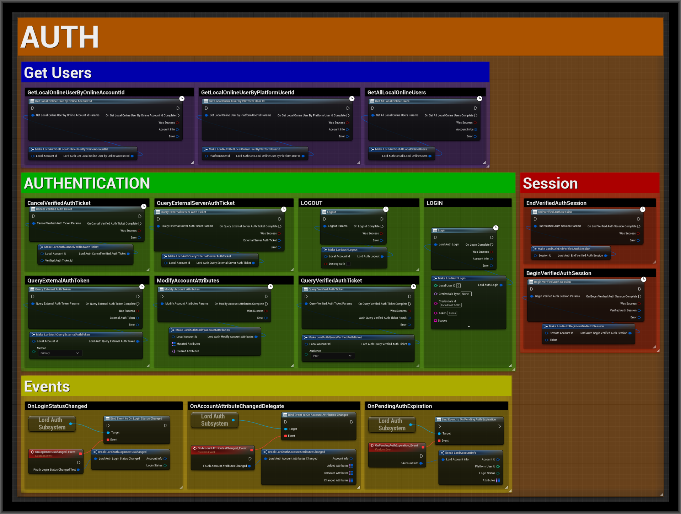Select the LOGIN comment header
The height and width of the screenshot is (514, 681).
(468, 203)
